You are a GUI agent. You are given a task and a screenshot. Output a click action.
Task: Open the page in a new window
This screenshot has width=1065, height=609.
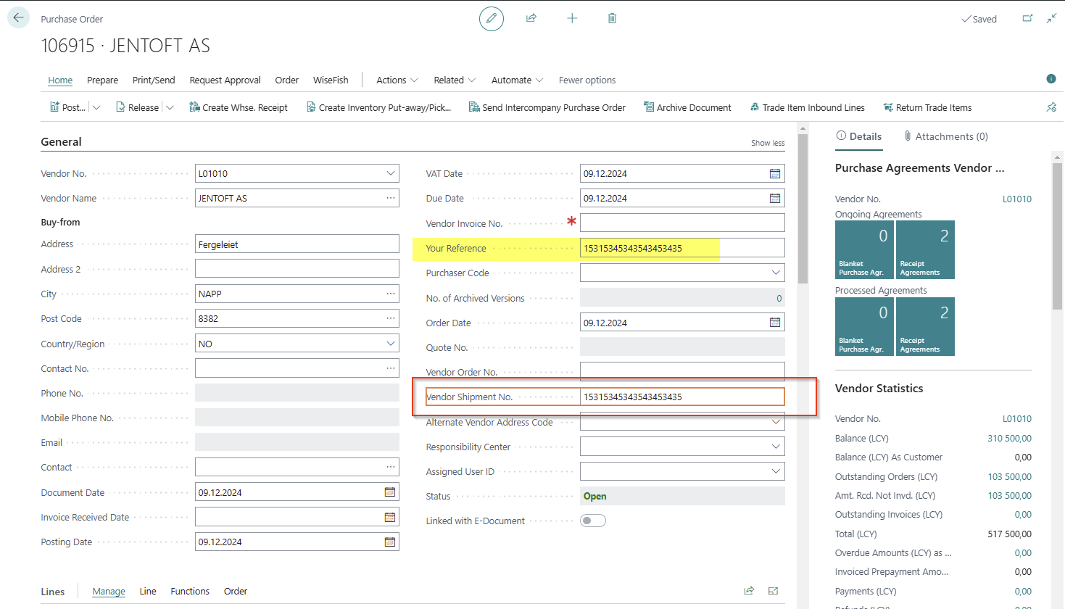(1027, 19)
